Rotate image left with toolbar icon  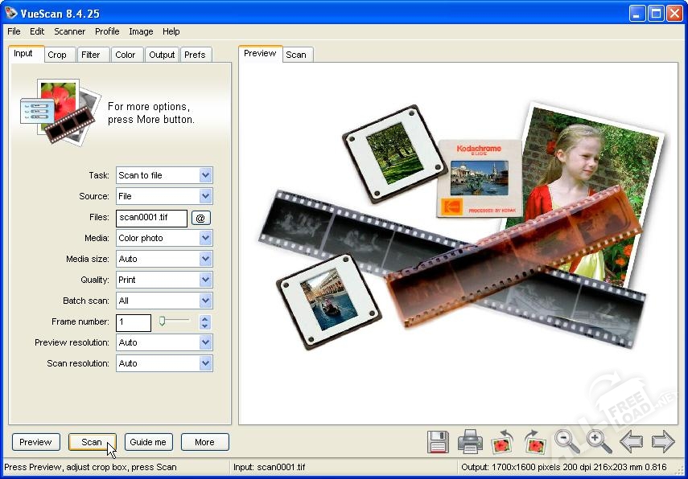pyautogui.click(x=502, y=441)
